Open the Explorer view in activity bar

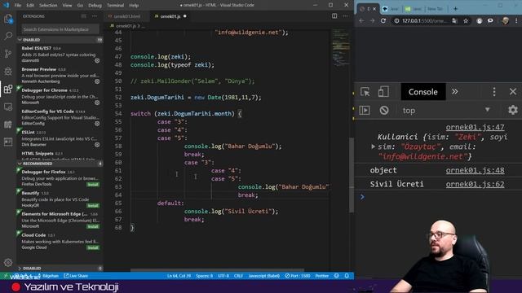8,18
